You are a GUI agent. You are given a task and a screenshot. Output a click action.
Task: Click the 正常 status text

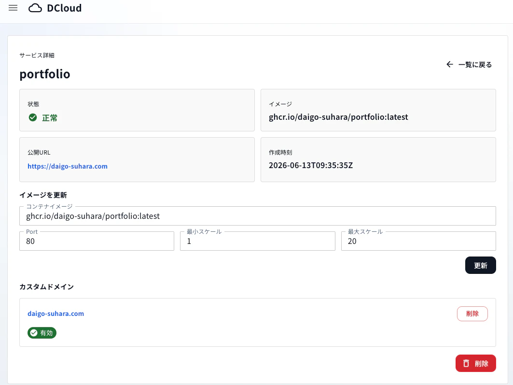point(50,118)
